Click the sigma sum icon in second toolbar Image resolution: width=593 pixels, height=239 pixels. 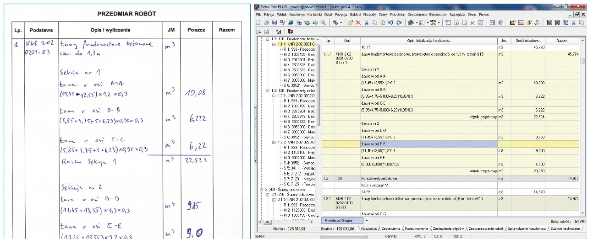tap(267, 32)
